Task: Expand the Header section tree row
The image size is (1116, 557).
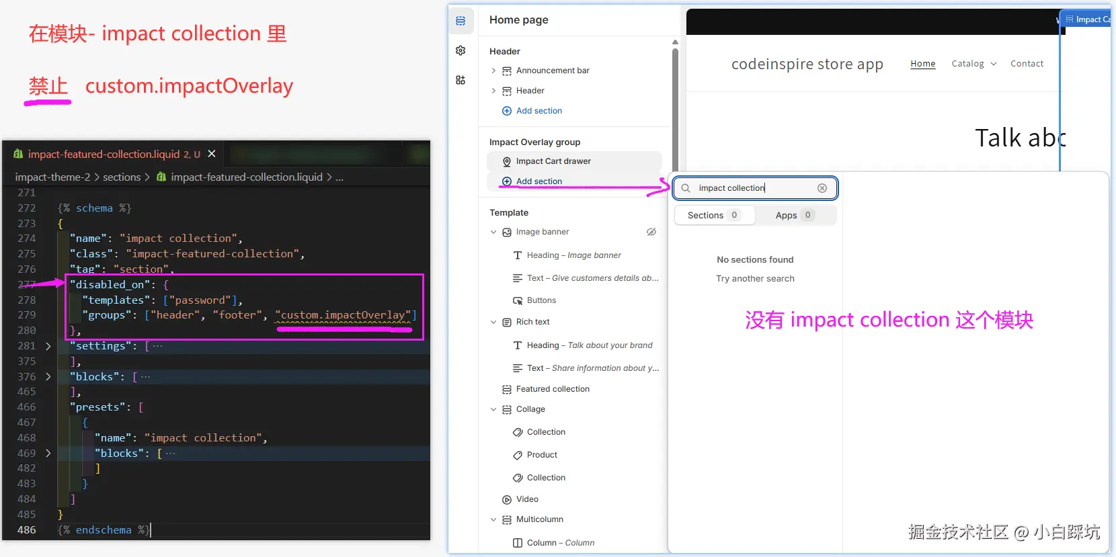Action: pyautogui.click(x=493, y=91)
